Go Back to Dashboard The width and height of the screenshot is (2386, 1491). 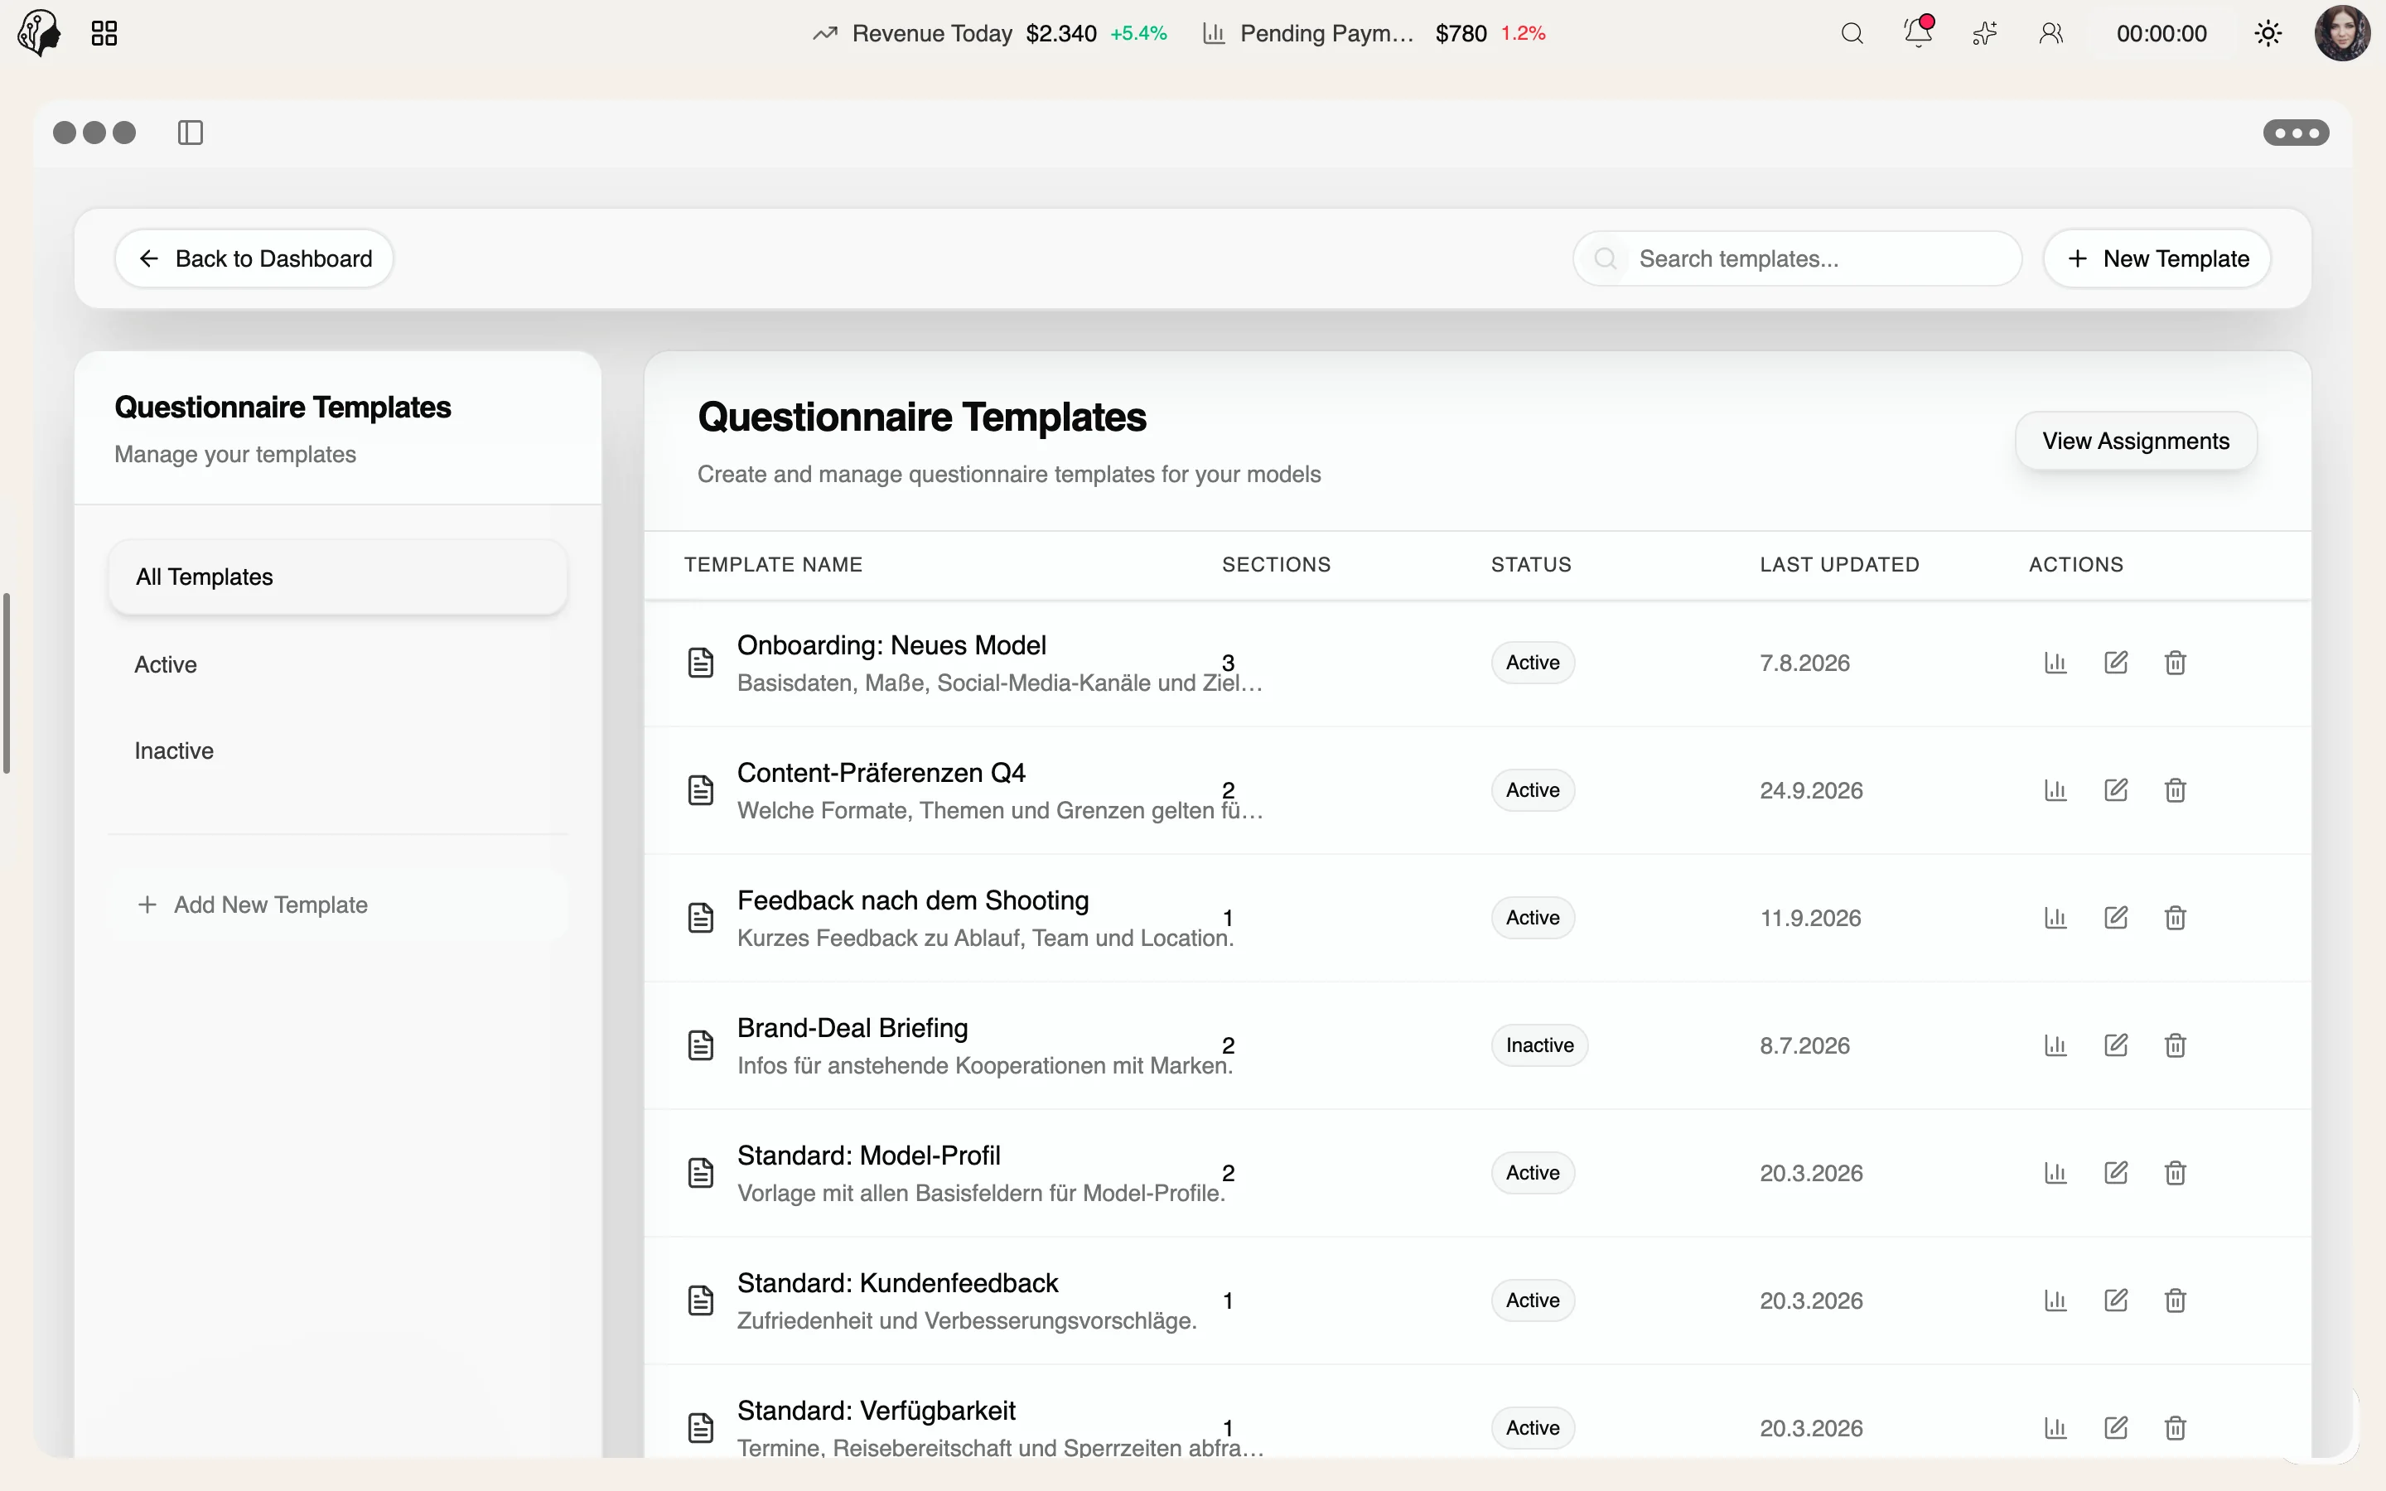254,258
